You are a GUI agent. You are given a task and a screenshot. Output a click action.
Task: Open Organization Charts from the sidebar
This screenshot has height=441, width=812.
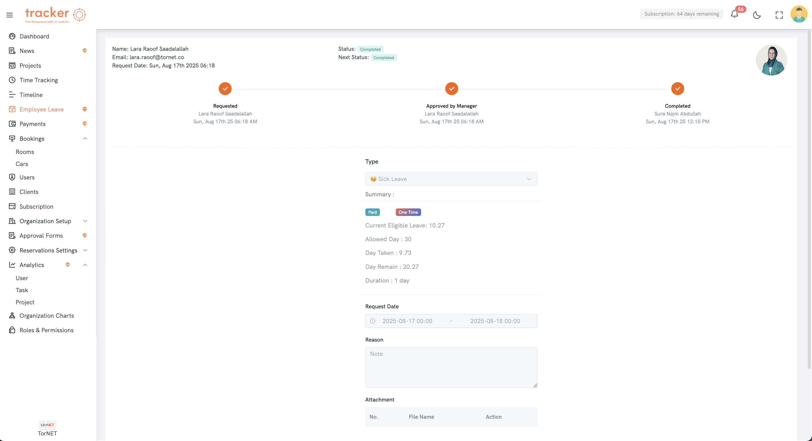tap(47, 316)
